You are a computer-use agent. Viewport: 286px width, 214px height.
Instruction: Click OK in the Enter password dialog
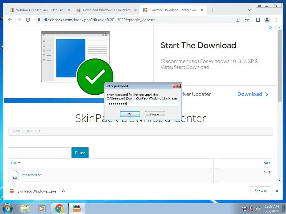tap(130, 114)
